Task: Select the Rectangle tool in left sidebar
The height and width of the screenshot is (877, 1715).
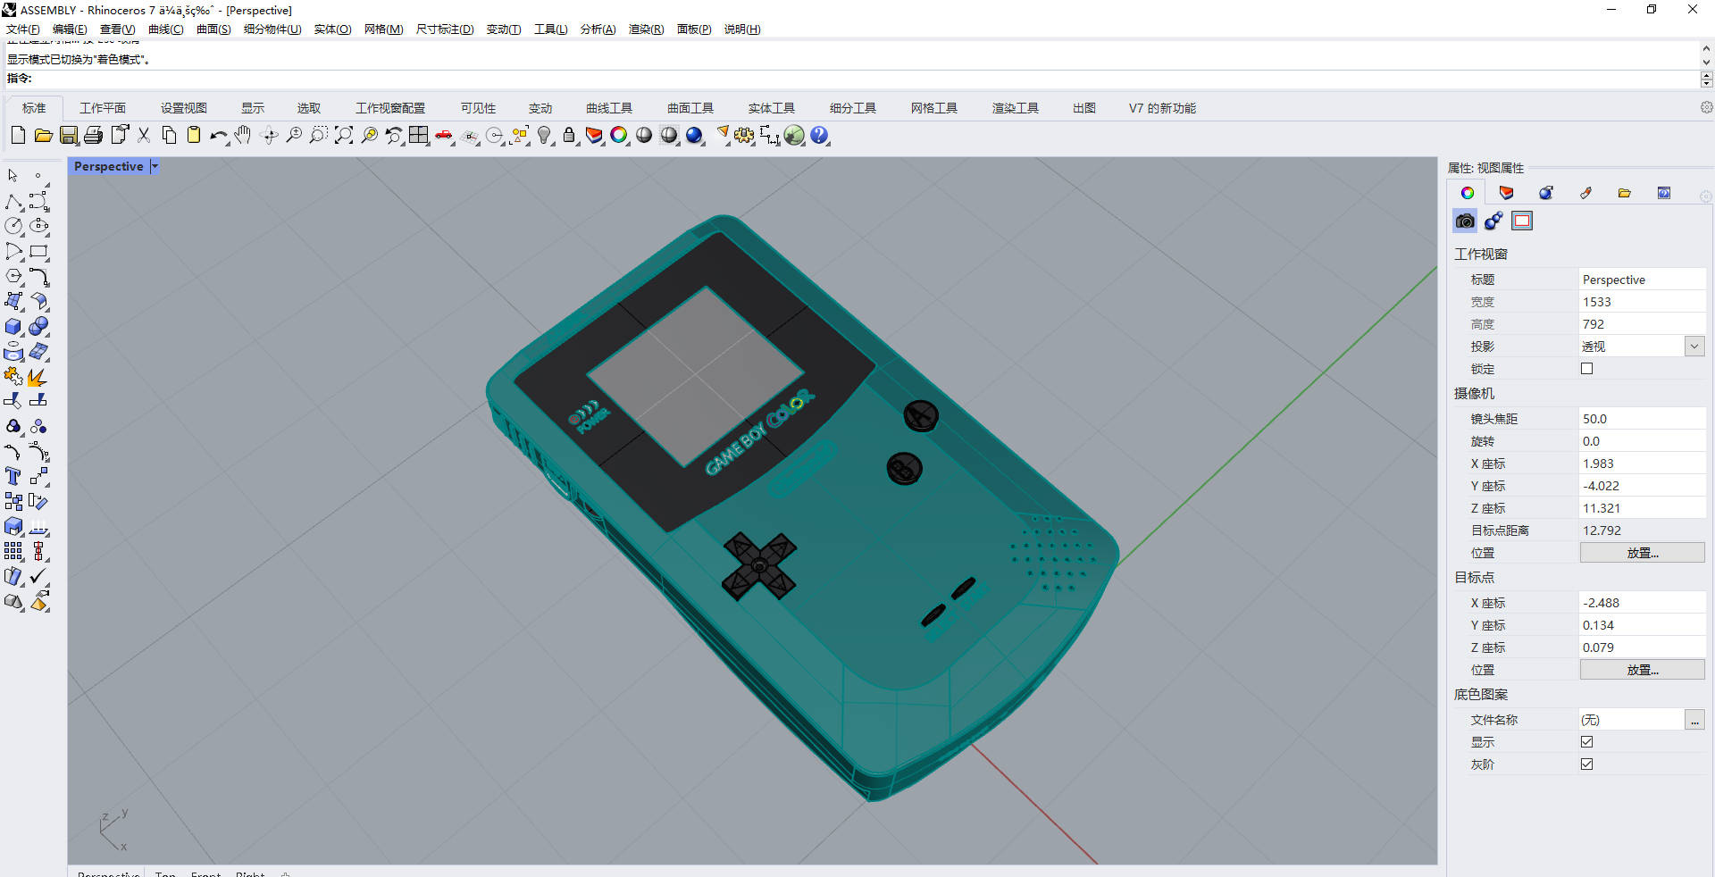Action: click(x=38, y=252)
